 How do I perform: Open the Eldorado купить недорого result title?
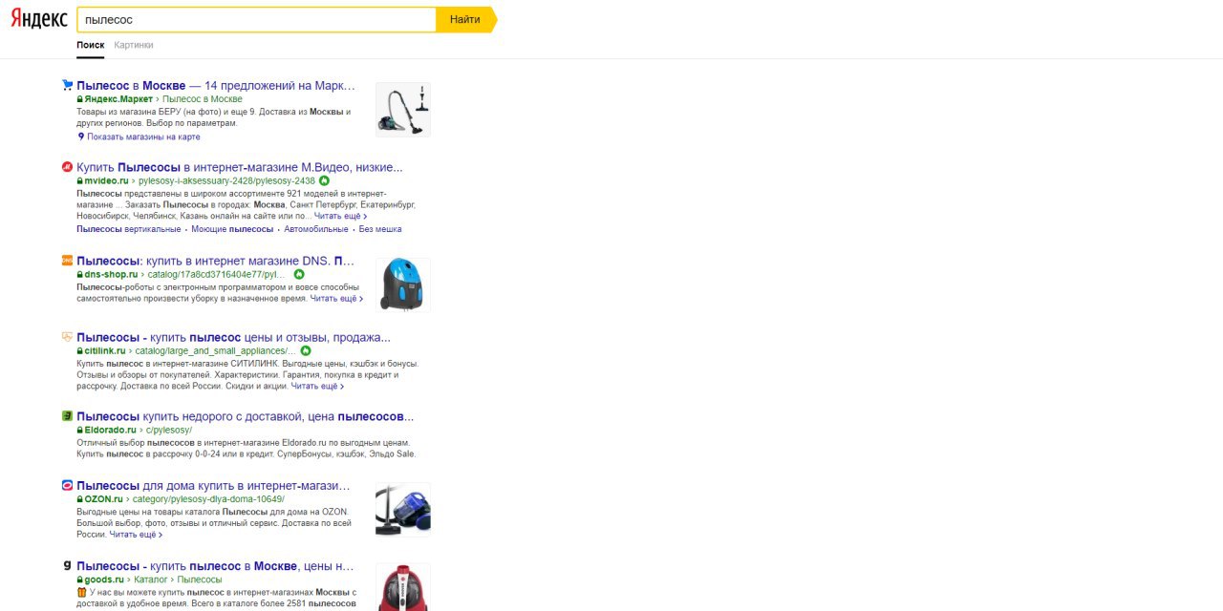pos(246,416)
